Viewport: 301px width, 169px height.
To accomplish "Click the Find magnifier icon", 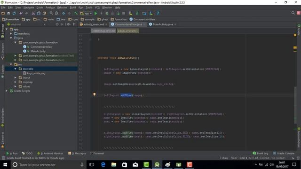I will click(51, 13).
